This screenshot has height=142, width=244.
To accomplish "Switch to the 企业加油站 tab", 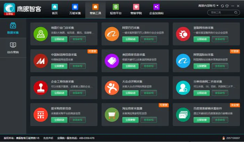I will coord(157,9).
